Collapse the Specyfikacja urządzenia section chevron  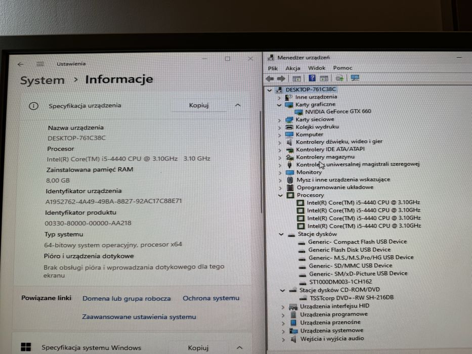pyautogui.click(x=237, y=105)
